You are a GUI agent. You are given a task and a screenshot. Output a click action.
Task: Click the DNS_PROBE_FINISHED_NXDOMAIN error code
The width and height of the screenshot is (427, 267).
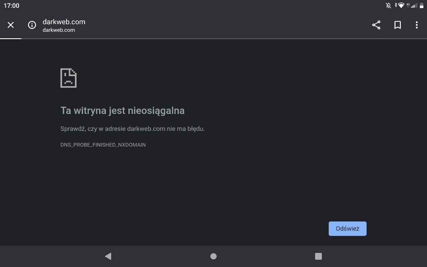103,145
